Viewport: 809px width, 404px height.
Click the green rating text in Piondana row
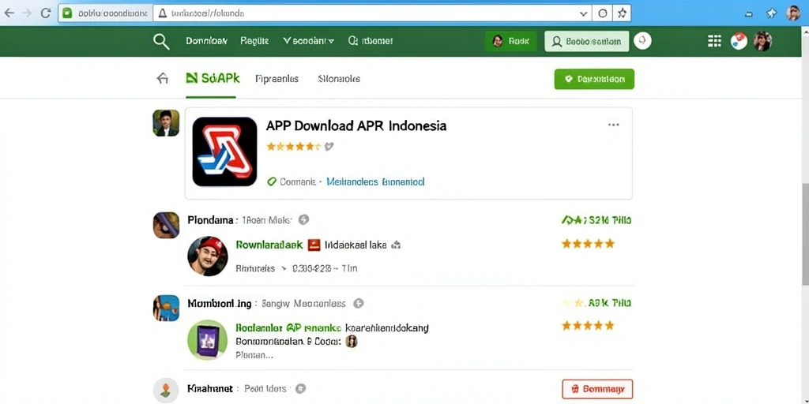pos(596,221)
